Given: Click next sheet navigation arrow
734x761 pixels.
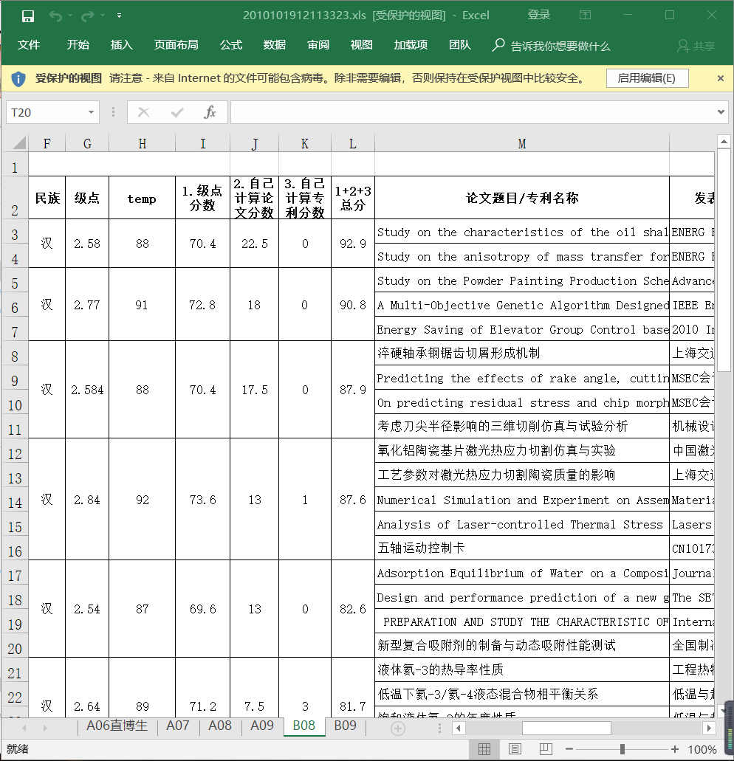Looking at the screenshot, I should pos(45,728).
